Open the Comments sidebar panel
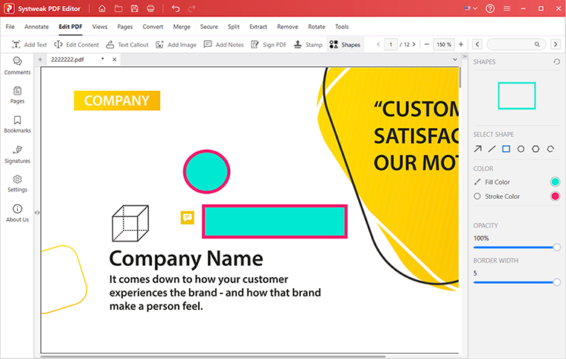 click(x=17, y=66)
